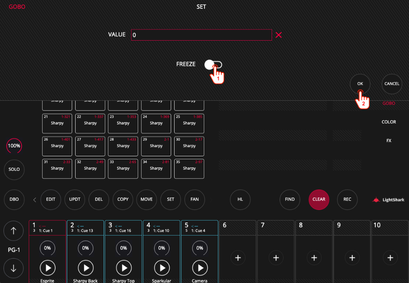Click the FAN command button
409x283 pixels.
[x=195, y=200]
